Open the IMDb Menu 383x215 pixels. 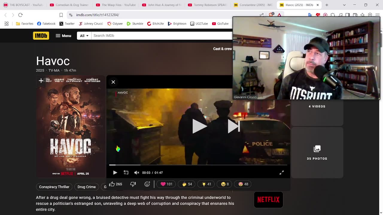[x=63, y=36]
